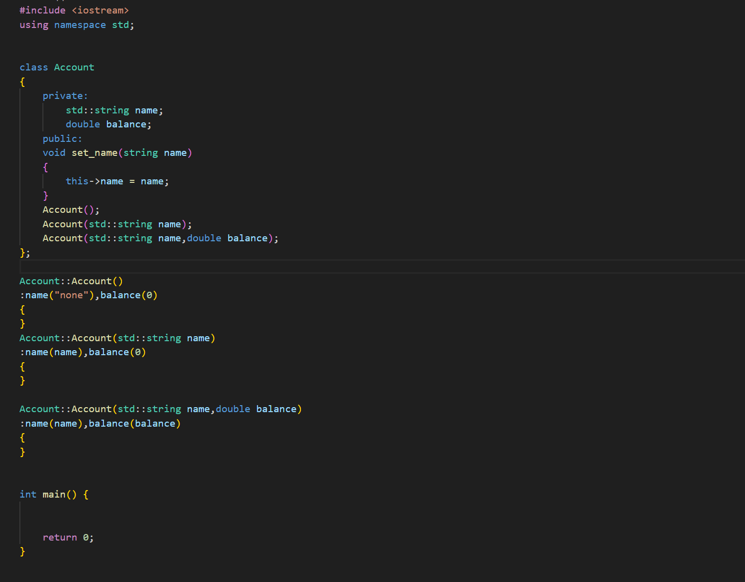Click the "};" closing the class
This screenshot has height=582, width=745.
point(25,253)
